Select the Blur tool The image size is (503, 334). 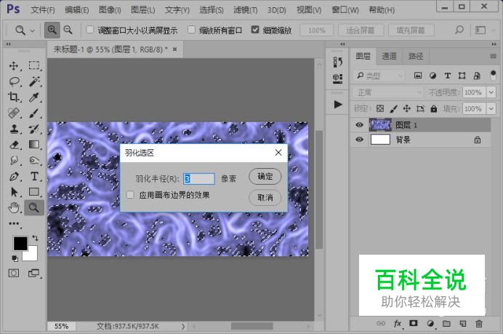14,160
